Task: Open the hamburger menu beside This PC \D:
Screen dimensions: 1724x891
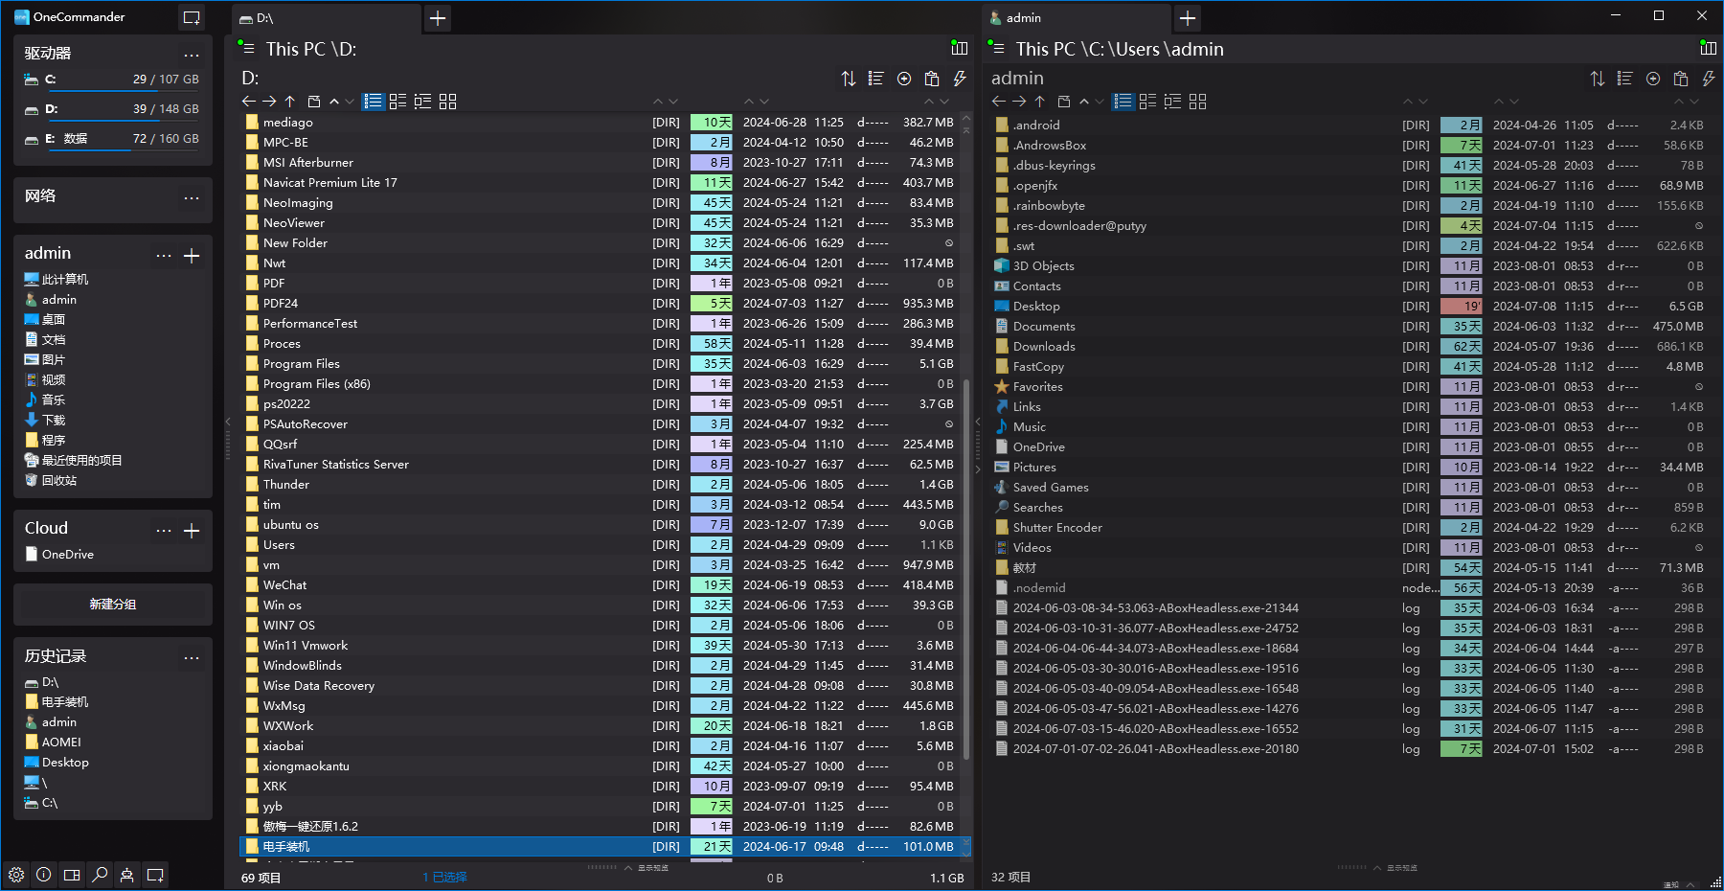Action: pos(248,49)
